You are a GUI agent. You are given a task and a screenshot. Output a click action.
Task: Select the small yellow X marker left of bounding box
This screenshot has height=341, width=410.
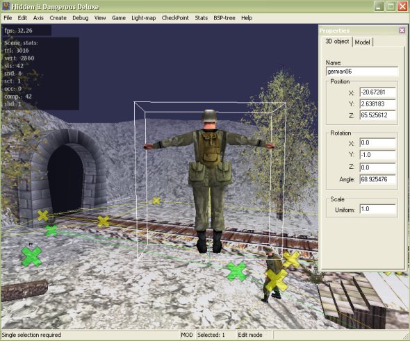(156, 201)
